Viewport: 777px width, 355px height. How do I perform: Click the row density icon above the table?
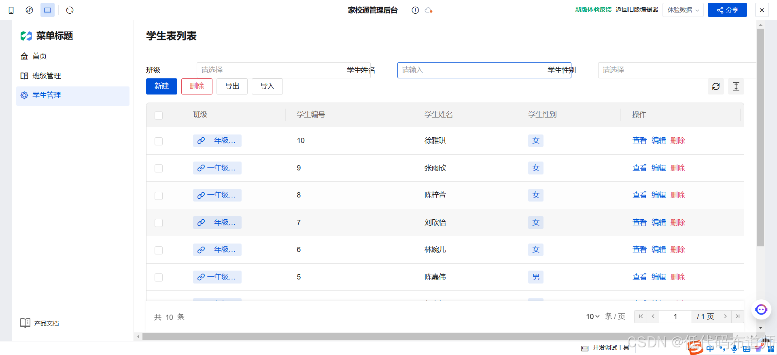pyautogui.click(x=736, y=86)
